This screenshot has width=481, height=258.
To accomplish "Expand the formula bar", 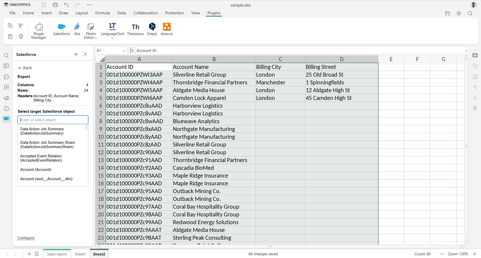I will [x=466, y=51].
